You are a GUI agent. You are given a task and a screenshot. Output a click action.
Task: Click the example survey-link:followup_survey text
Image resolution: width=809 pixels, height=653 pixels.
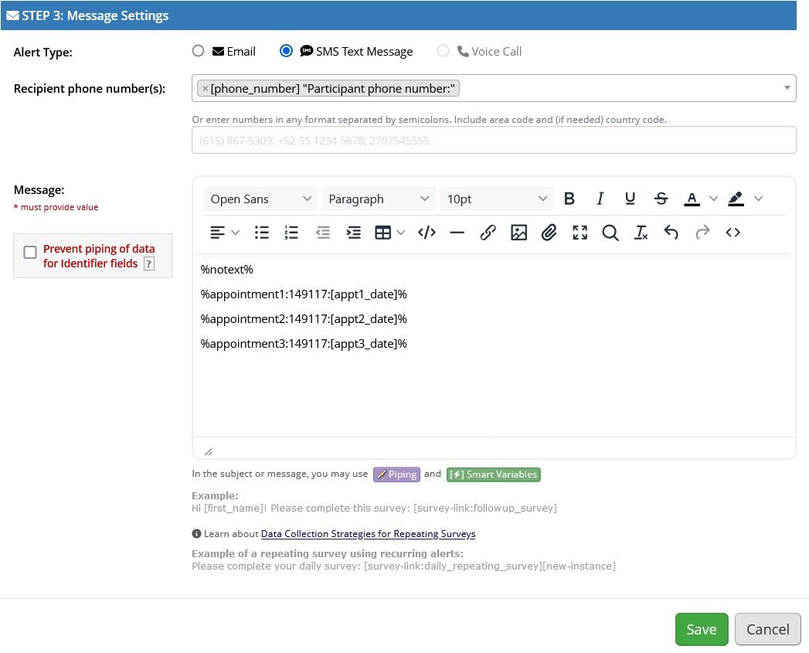[x=485, y=508]
